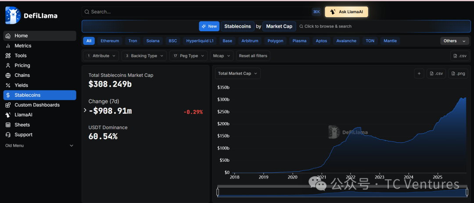The width and height of the screenshot is (474, 203).
Task: Open the Peg Type filter dropdown
Action: 188,56
